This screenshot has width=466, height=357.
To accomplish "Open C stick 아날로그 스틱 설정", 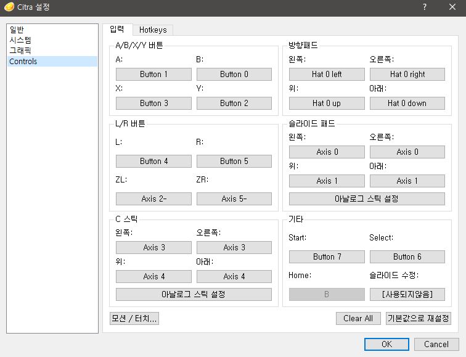I will coord(194,294).
